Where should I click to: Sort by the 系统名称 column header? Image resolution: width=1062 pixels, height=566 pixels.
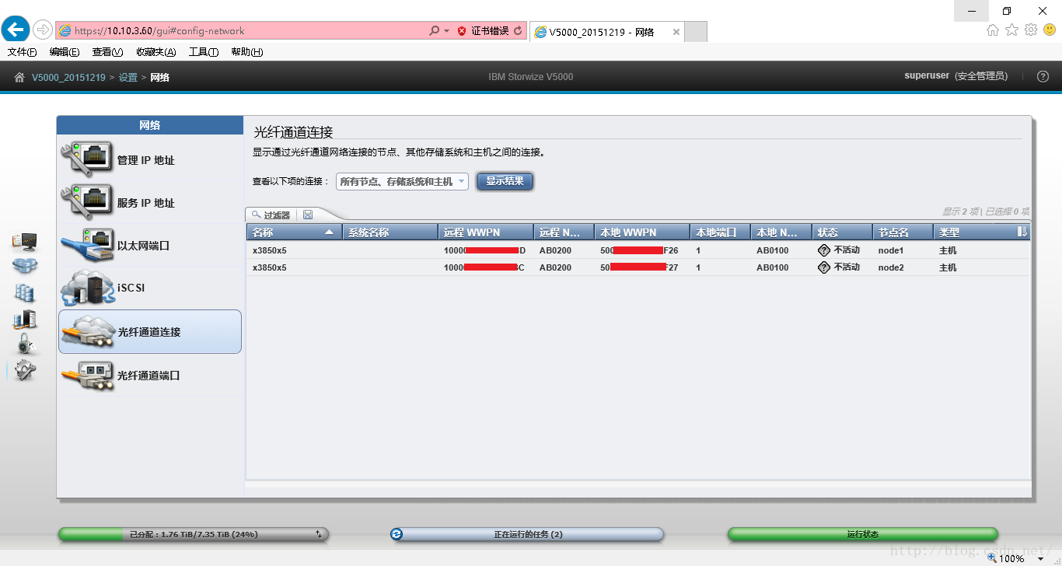390,232
